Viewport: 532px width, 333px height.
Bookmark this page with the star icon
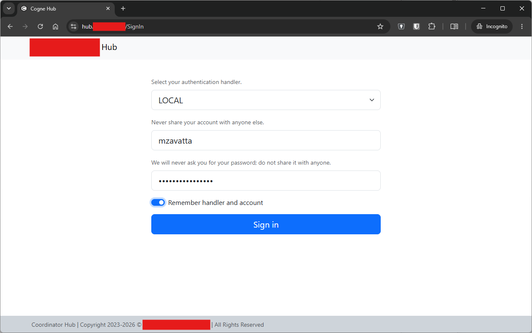pyautogui.click(x=380, y=26)
